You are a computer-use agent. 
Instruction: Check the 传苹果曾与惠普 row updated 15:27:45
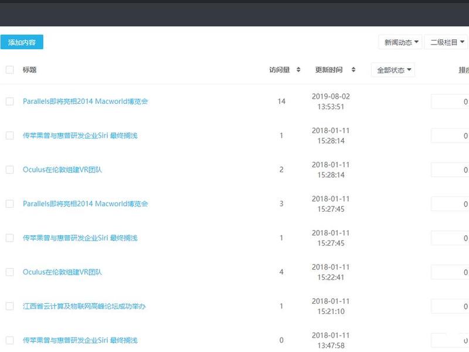(10, 238)
